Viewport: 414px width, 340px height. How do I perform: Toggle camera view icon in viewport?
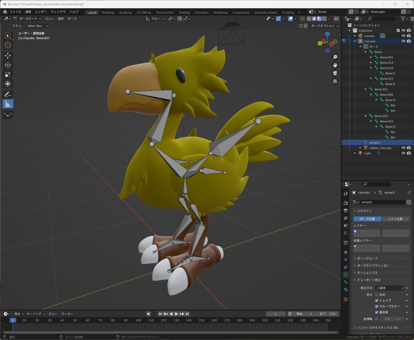[x=335, y=73]
